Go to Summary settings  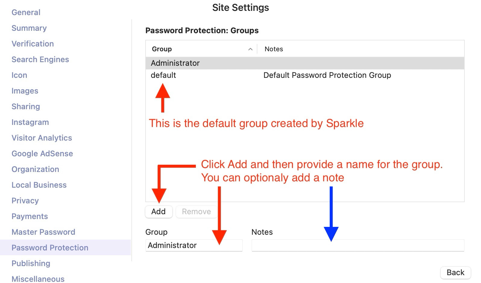(29, 28)
